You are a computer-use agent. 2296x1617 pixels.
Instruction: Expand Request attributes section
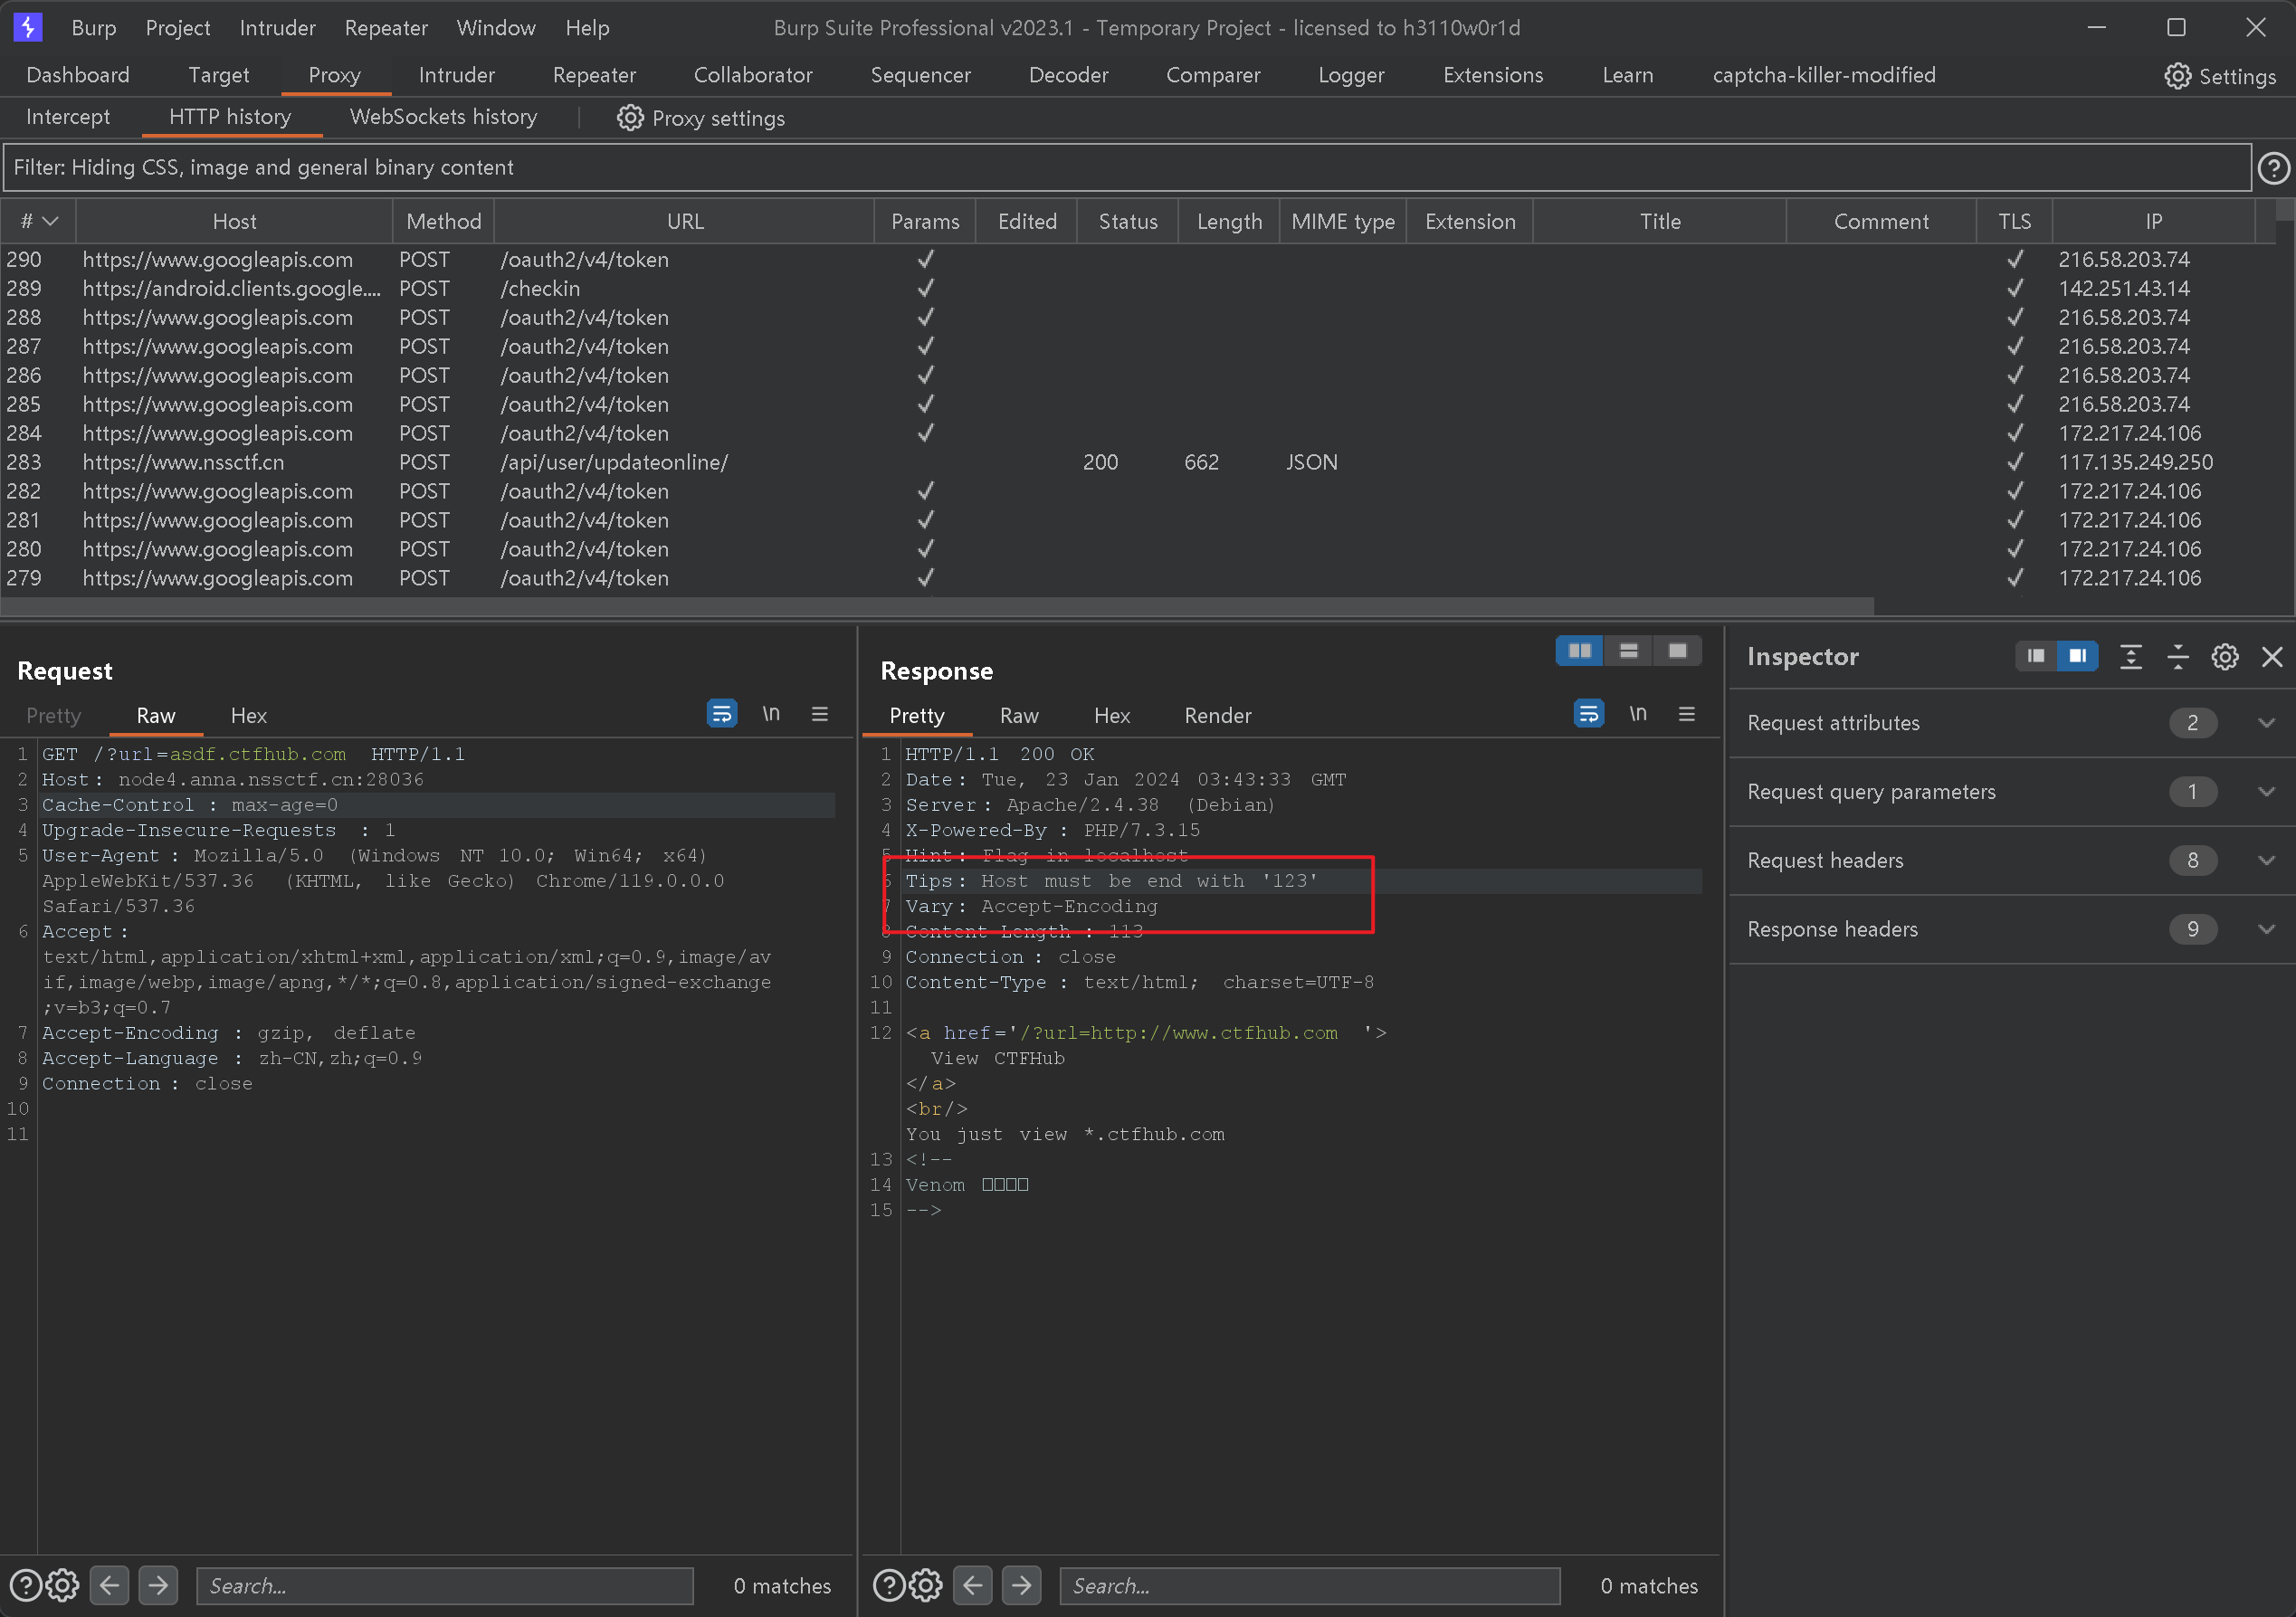click(x=2265, y=723)
